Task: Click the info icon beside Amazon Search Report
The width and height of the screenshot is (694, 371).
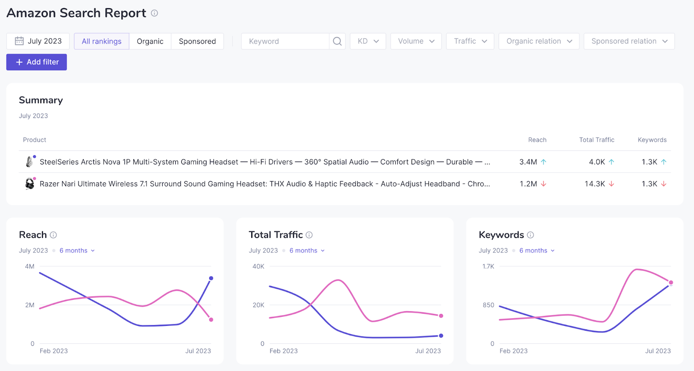Action: tap(154, 13)
